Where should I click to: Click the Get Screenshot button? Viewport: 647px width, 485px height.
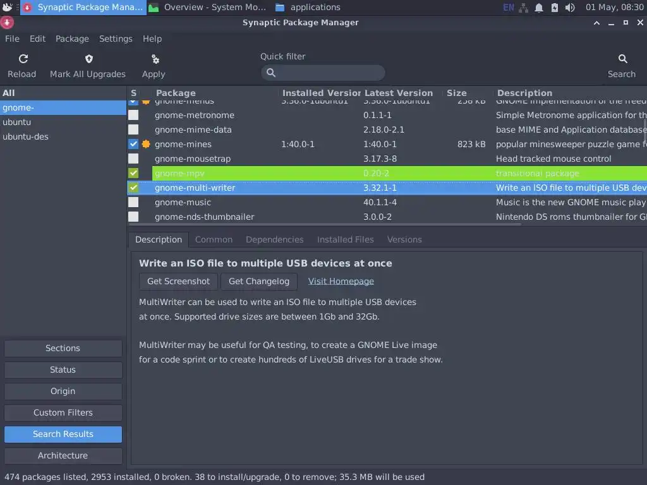178,281
